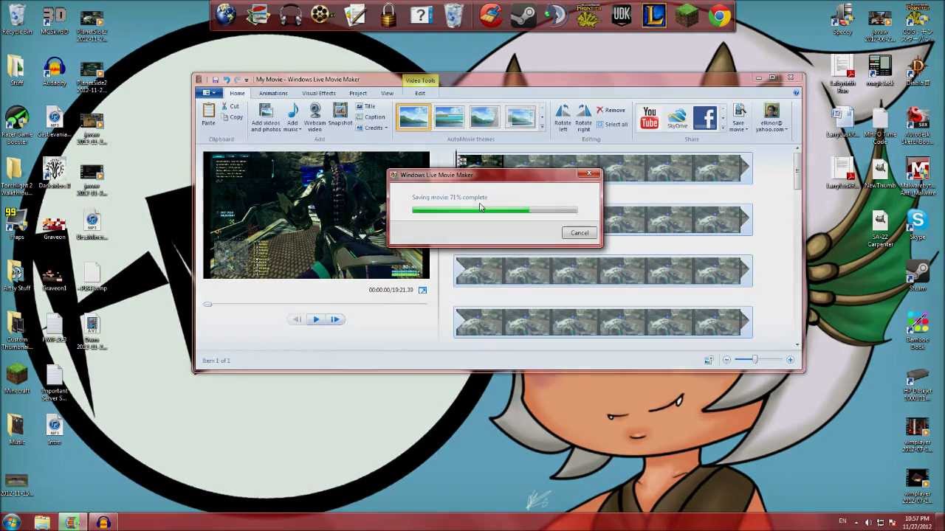
Task: Expand the Share options gallery
Action: point(723,127)
